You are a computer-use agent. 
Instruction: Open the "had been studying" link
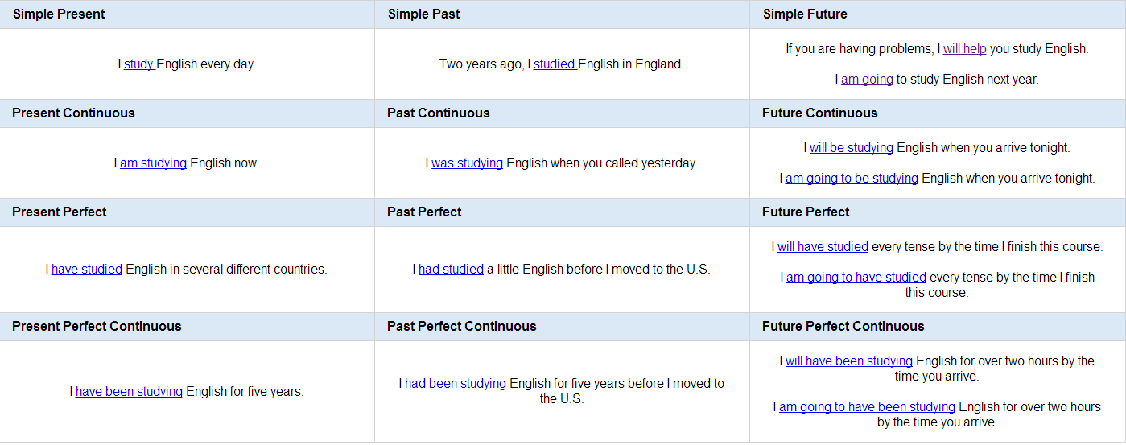(x=456, y=384)
